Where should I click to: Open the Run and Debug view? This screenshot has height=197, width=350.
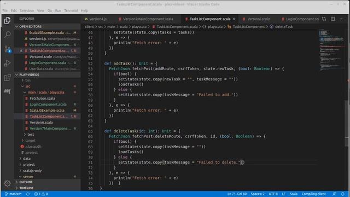tap(7, 63)
